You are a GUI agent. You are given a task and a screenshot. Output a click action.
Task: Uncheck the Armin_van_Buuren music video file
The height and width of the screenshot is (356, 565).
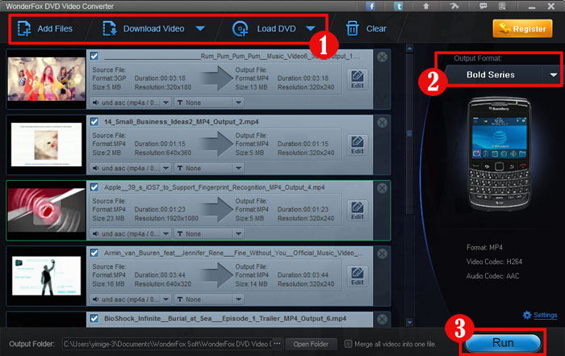[94, 253]
